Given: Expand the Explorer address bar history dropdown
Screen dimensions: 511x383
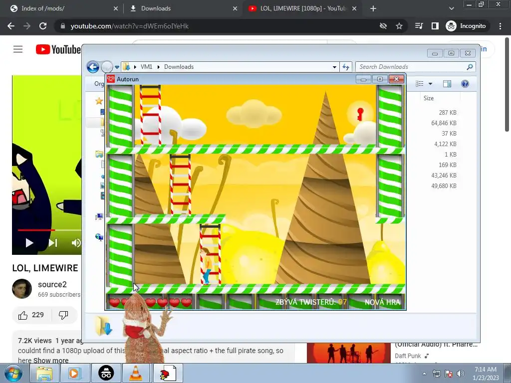Looking at the screenshot, I should tap(334, 67).
